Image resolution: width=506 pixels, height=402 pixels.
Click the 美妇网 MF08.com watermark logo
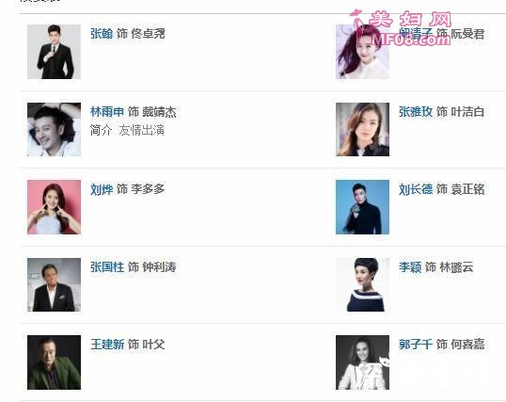pos(401,27)
